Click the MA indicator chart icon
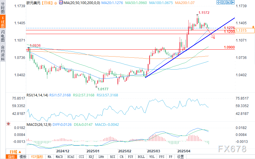Viewport: 255px width, 159px height. pyautogui.click(x=60, y=3)
